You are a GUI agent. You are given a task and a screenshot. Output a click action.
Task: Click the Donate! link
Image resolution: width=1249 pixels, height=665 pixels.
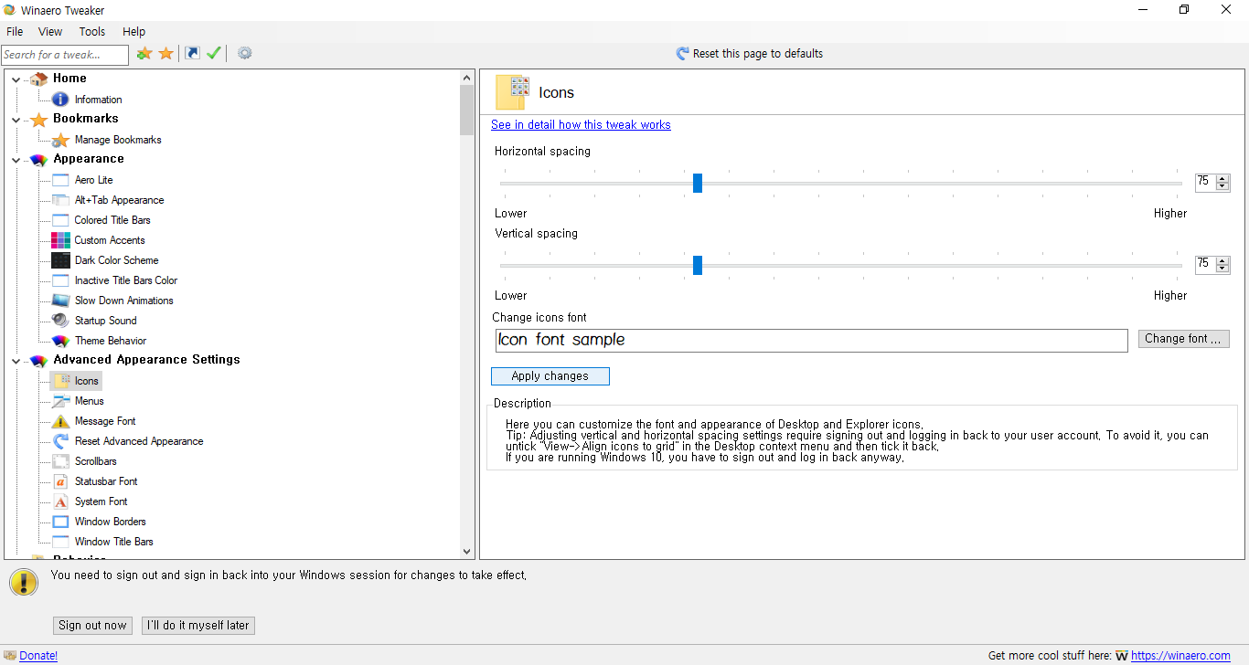pos(38,656)
